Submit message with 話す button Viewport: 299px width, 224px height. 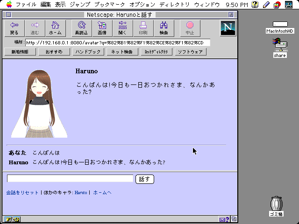(x=145, y=179)
